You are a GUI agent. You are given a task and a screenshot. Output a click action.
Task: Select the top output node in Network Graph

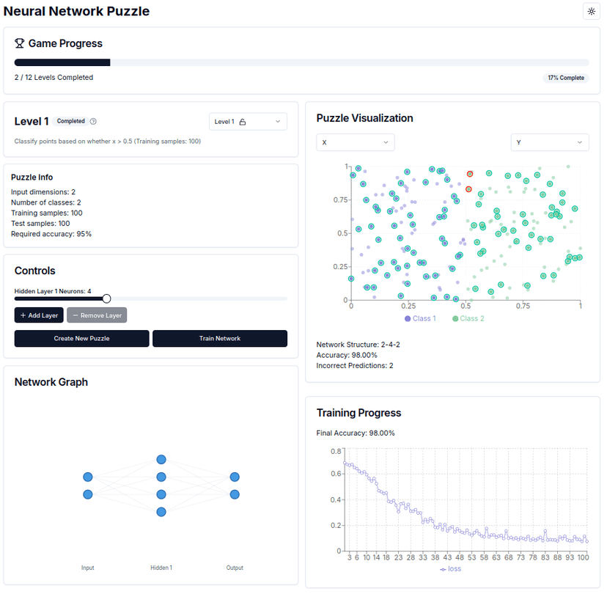[x=235, y=477]
